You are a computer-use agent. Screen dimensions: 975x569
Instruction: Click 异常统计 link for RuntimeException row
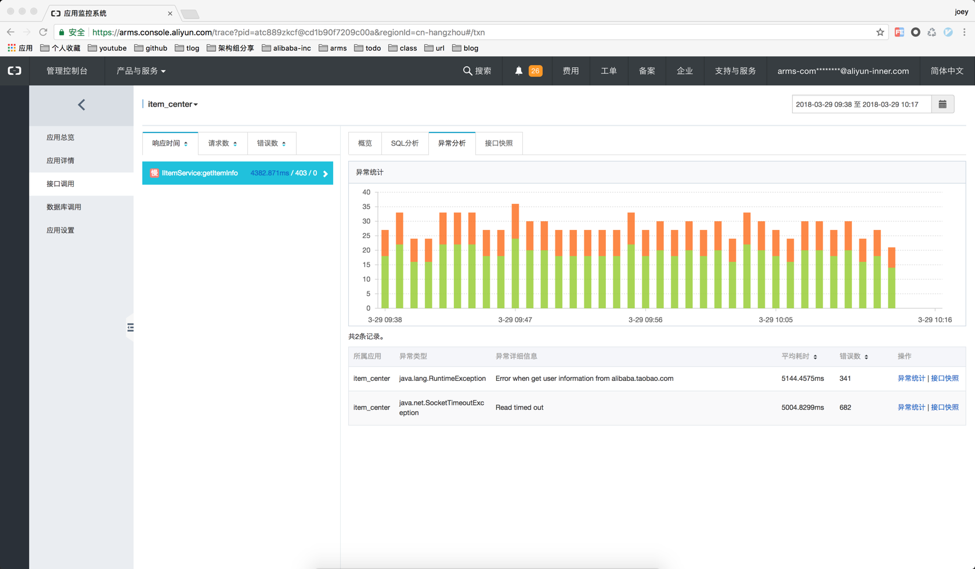coord(911,379)
